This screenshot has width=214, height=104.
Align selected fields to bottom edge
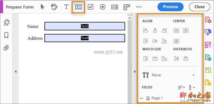164,41
